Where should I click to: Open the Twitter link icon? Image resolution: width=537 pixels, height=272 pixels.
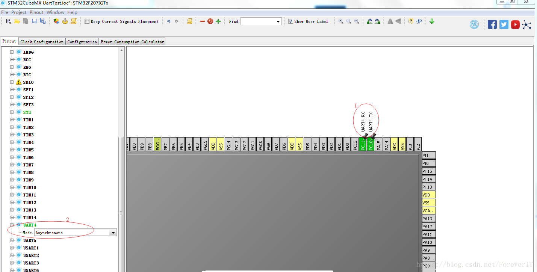tap(504, 24)
